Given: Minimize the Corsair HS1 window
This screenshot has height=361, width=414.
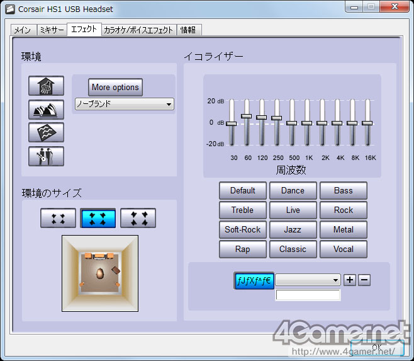Looking at the screenshot, I should pos(354,7).
